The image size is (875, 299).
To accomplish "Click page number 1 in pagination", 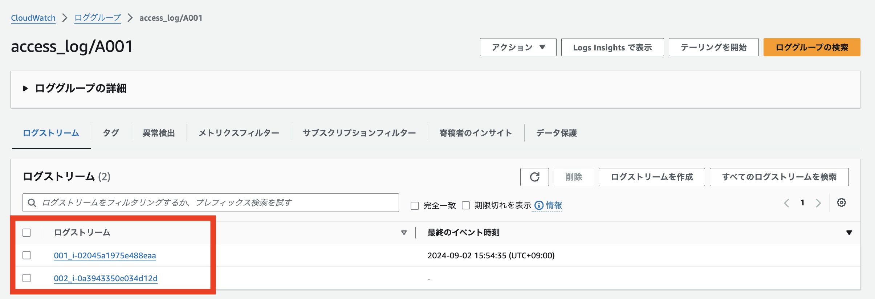I will click(x=802, y=202).
